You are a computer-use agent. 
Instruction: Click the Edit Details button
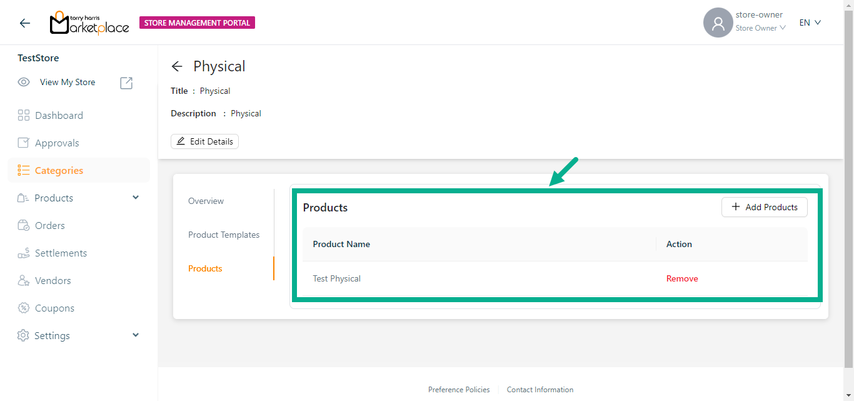[x=204, y=141]
